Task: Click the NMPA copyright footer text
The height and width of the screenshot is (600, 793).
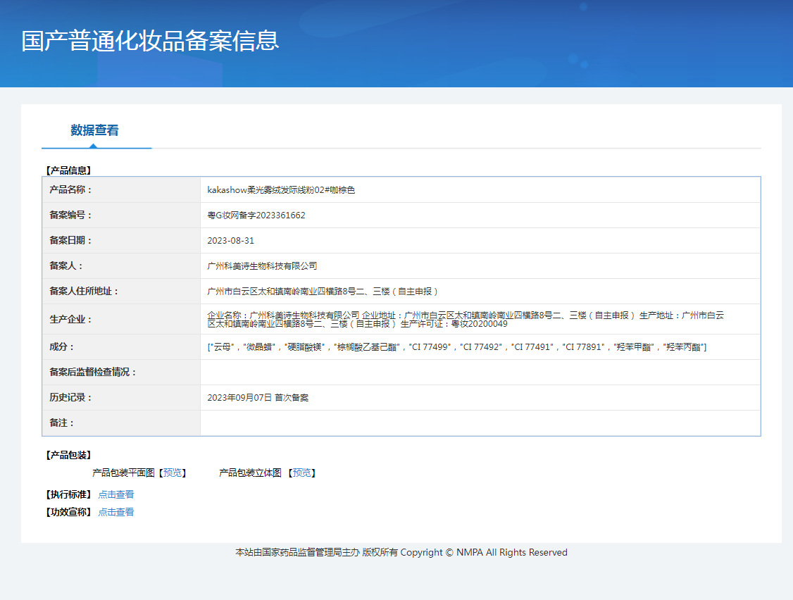Action: point(401,553)
